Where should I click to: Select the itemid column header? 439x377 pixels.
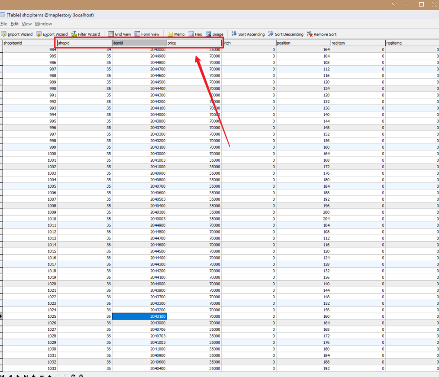(x=139, y=43)
